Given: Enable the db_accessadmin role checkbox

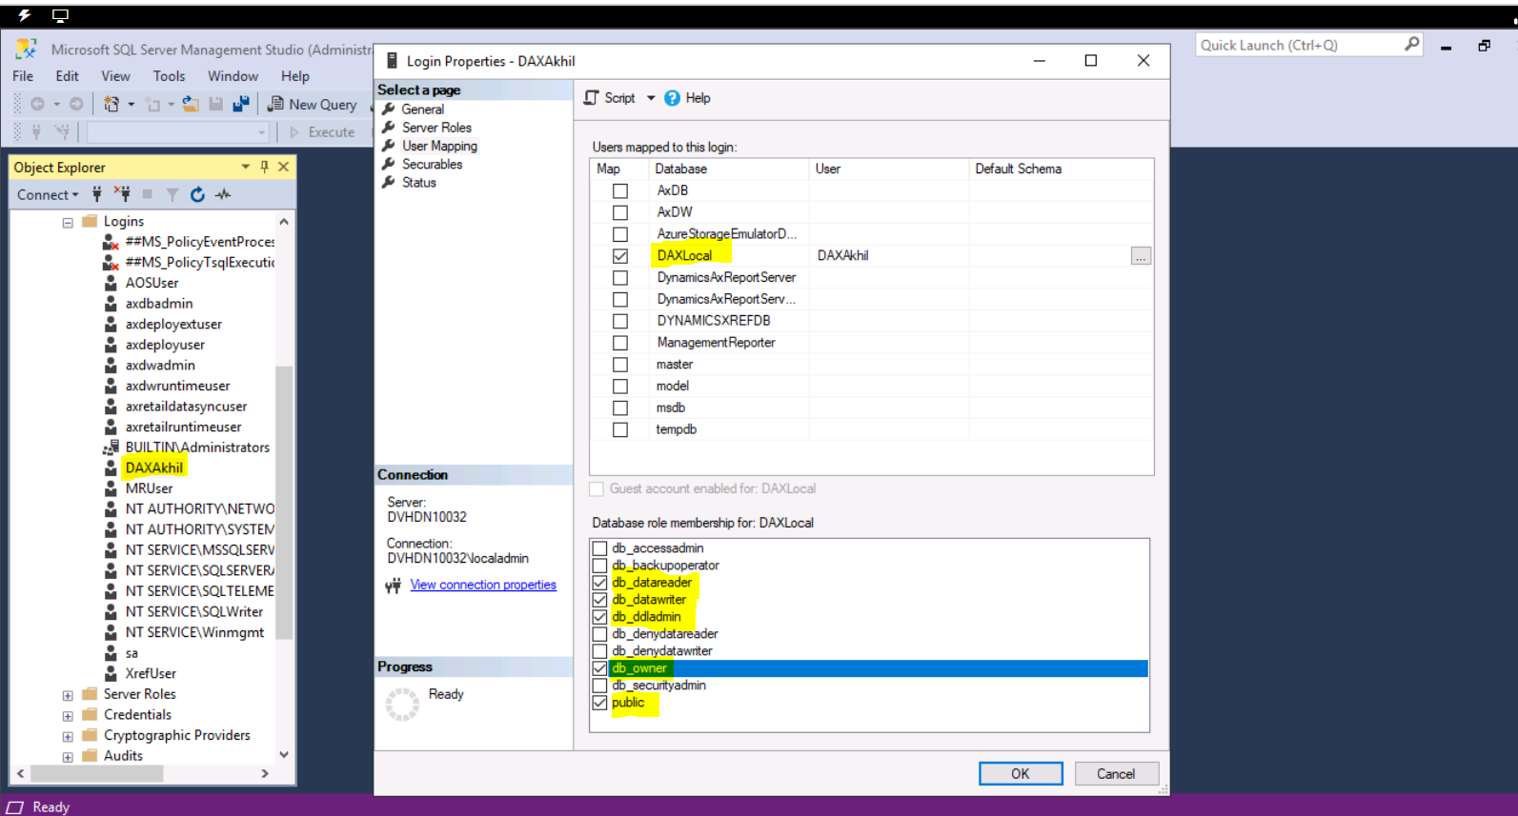Looking at the screenshot, I should tap(599, 548).
